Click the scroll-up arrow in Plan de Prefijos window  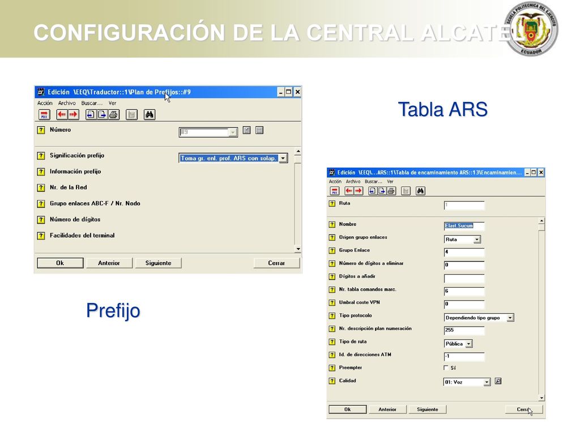(298, 152)
